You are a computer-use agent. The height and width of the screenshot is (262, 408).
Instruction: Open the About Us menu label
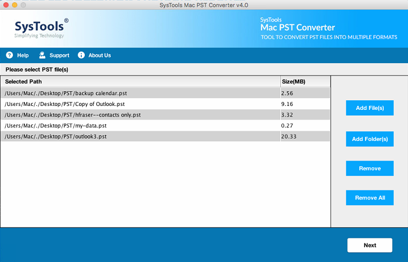click(x=99, y=55)
